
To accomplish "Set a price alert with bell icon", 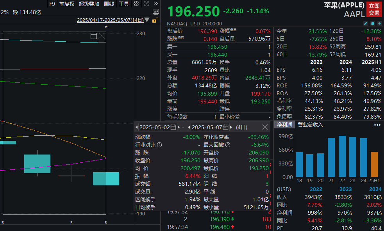I will click(x=373, y=23).
